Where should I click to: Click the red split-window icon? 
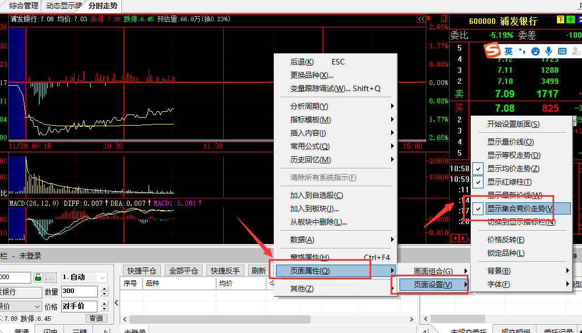pos(444,18)
